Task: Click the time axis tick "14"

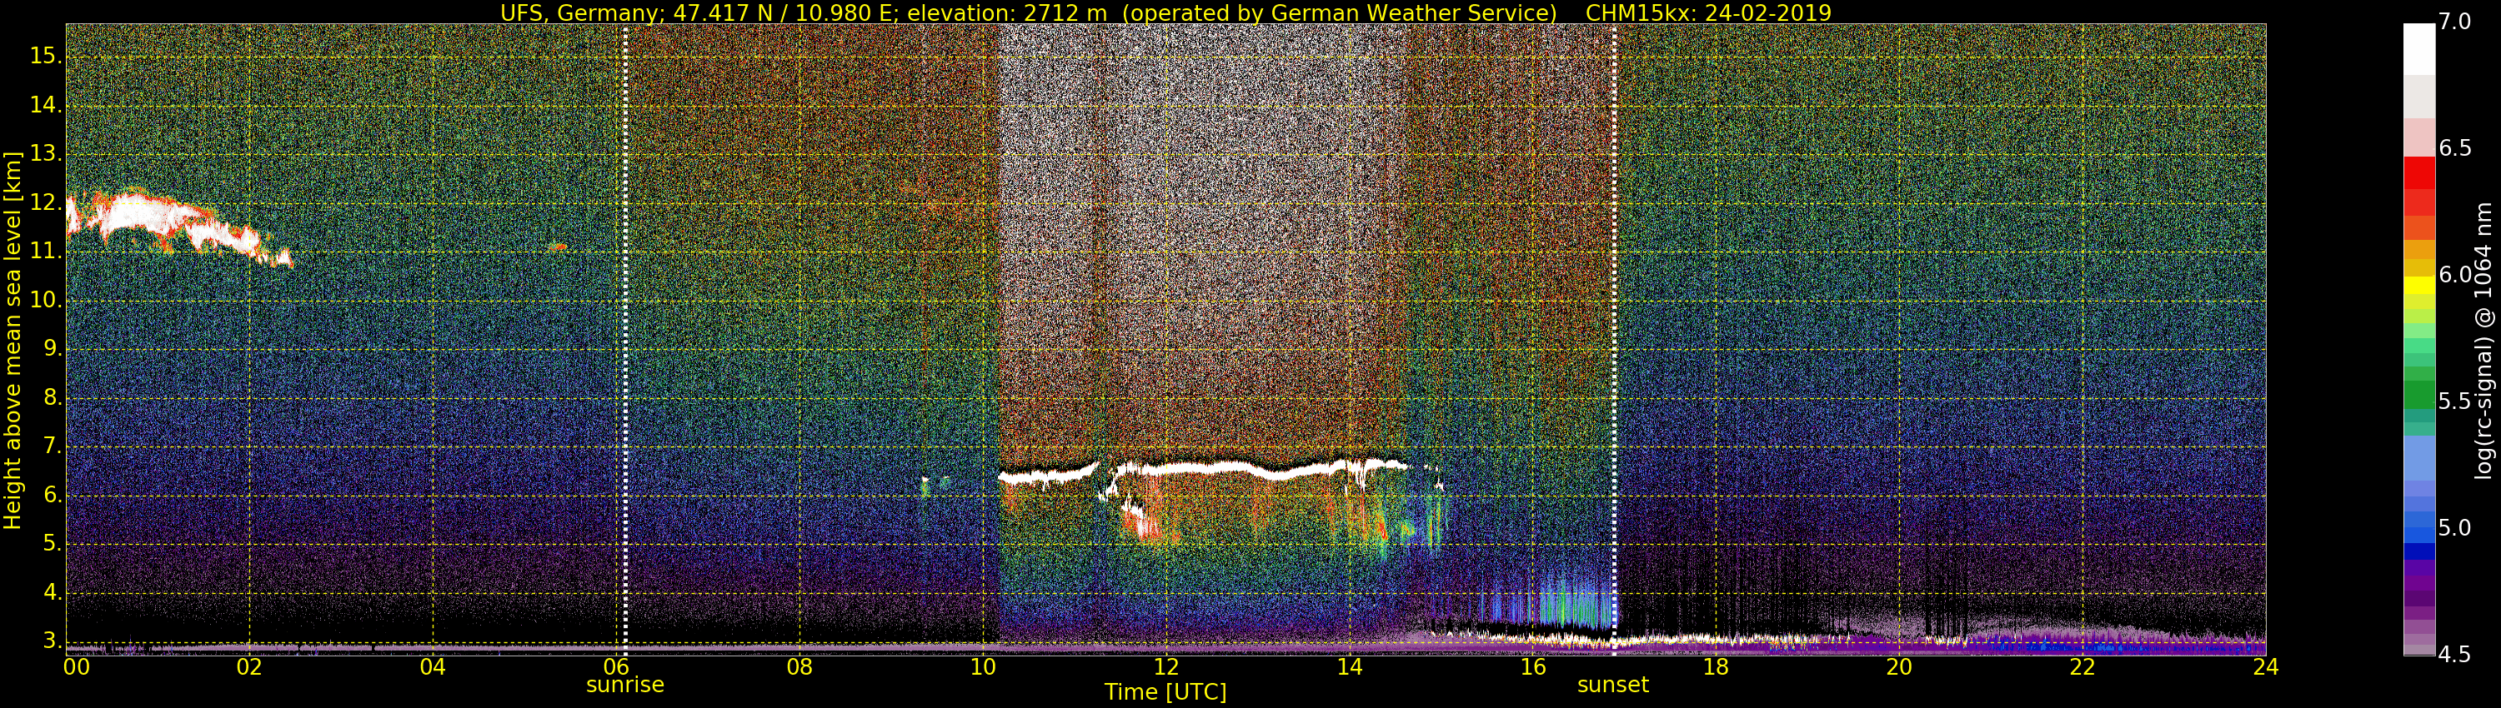Action: pyautogui.click(x=1350, y=667)
